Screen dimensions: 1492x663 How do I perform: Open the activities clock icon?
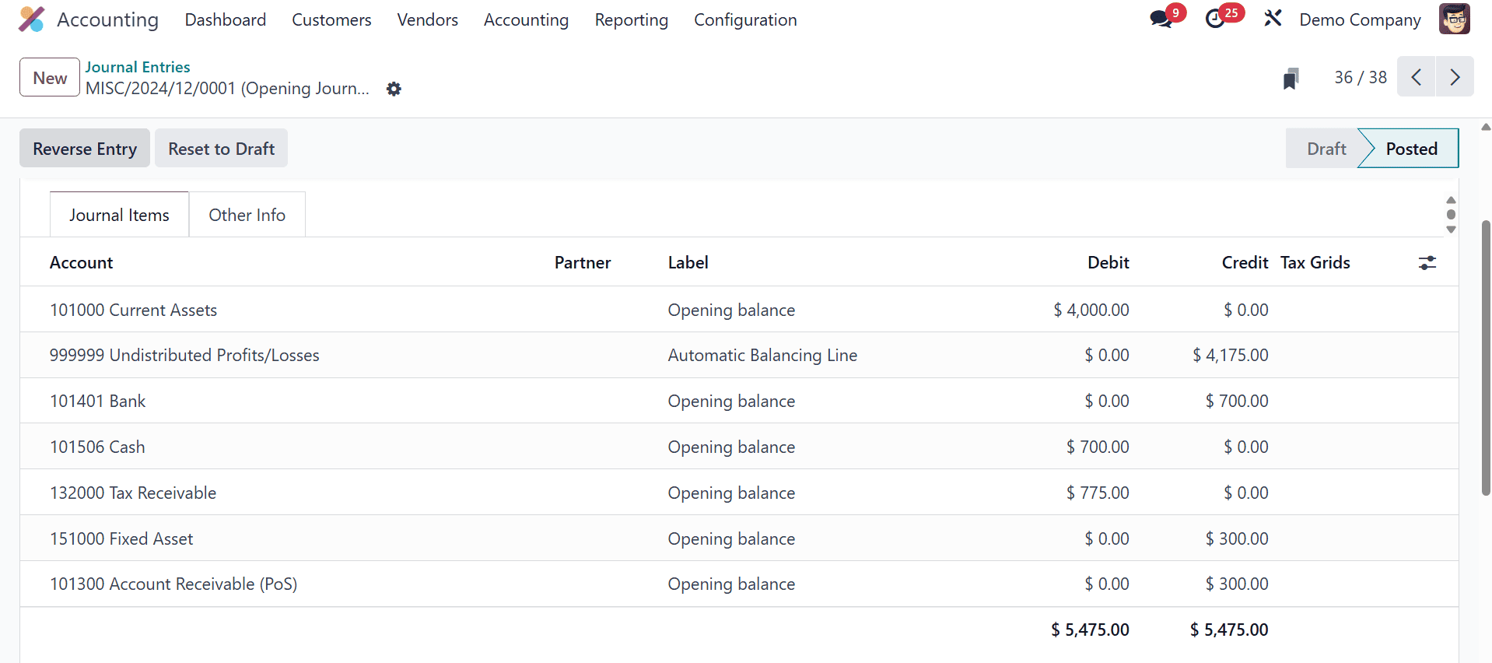(x=1215, y=19)
